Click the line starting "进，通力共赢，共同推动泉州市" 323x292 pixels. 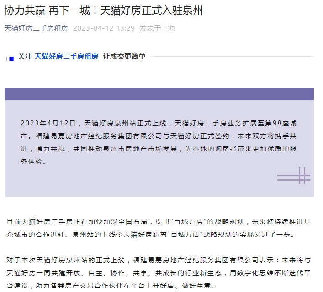159,149
